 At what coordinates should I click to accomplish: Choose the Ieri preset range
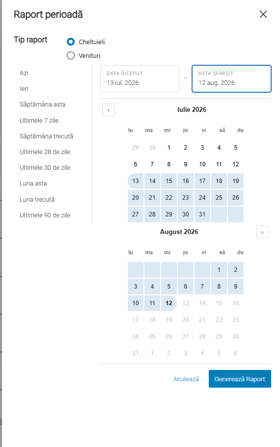click(24, 89)
